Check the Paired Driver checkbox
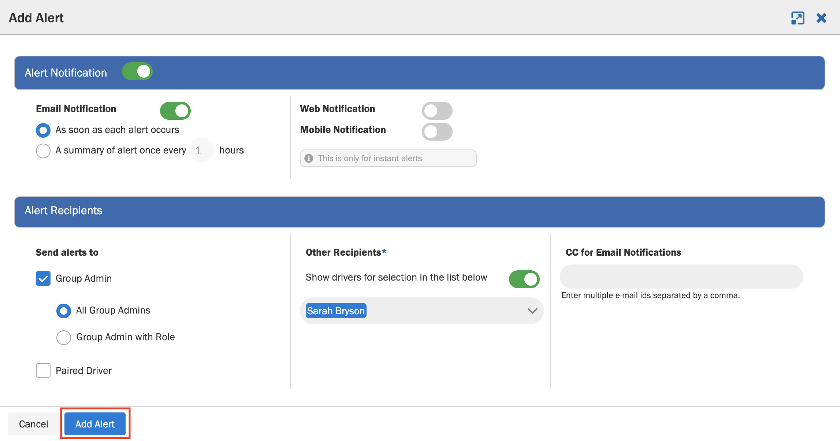840x441 pixels. 43,370
